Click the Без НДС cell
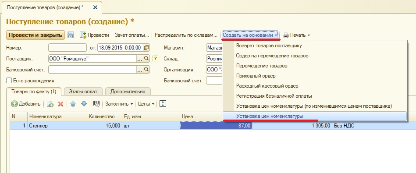The height and width of the screenshot is (173, 416). coord(374,126)
